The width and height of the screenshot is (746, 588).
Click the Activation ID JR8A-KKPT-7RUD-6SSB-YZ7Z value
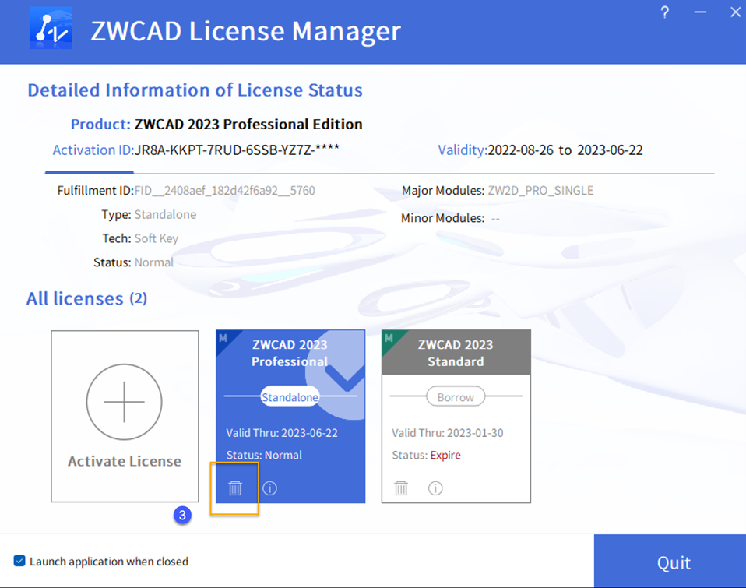pos(237,150)
